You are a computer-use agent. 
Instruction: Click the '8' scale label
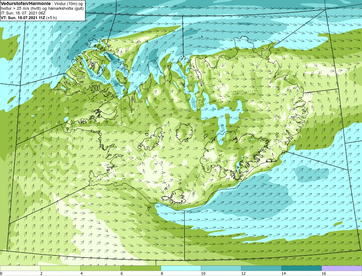[162, 273]
